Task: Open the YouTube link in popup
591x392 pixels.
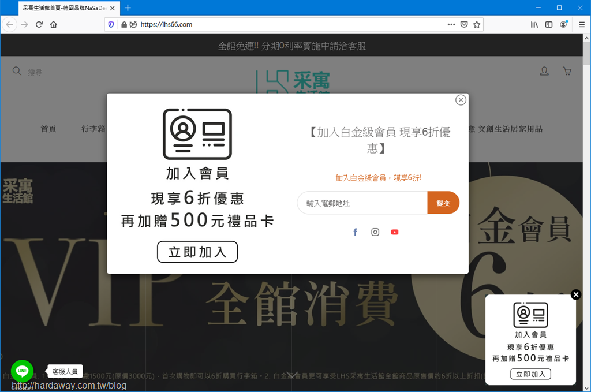Action: pos(395,232)
